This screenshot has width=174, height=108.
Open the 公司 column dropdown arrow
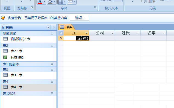click(112, 33)
